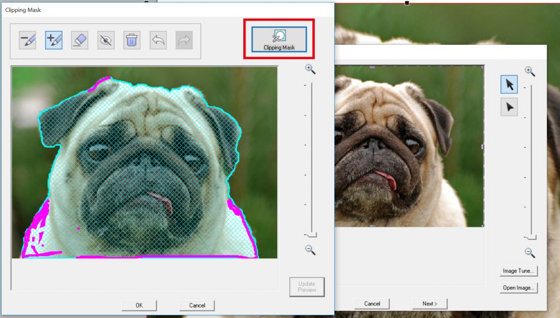Zoom in icon in the back window
Image resolution: width=560 pixels, height=318 pixels.
529,72
